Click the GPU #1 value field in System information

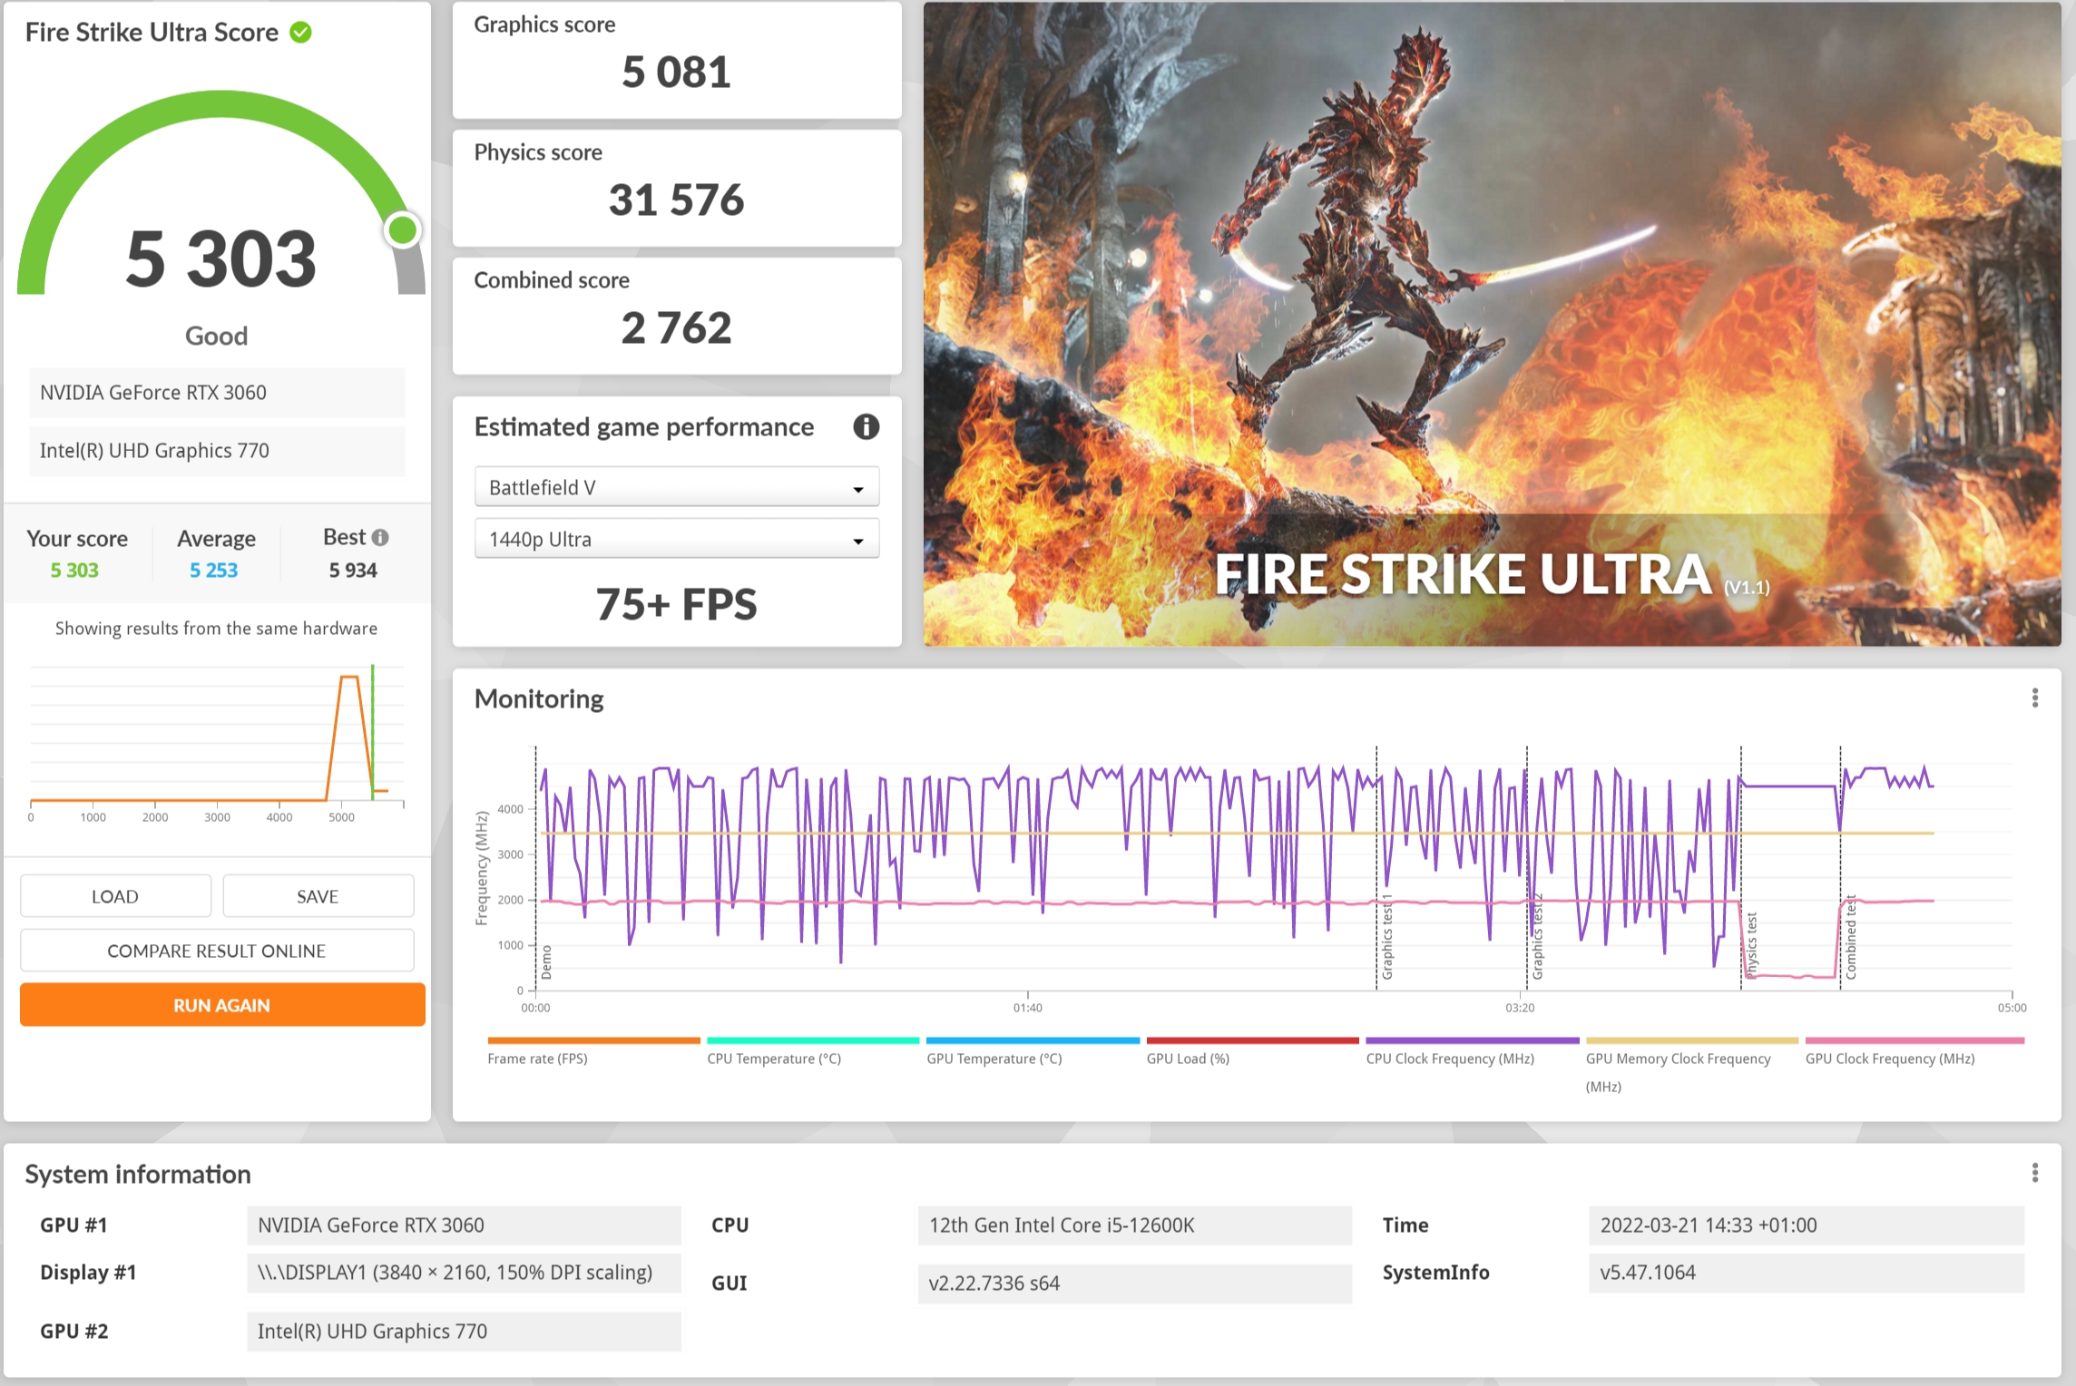click(464, 1225)
